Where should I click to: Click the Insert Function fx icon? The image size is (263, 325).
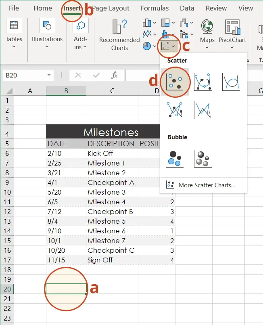(x=115, y=75)
